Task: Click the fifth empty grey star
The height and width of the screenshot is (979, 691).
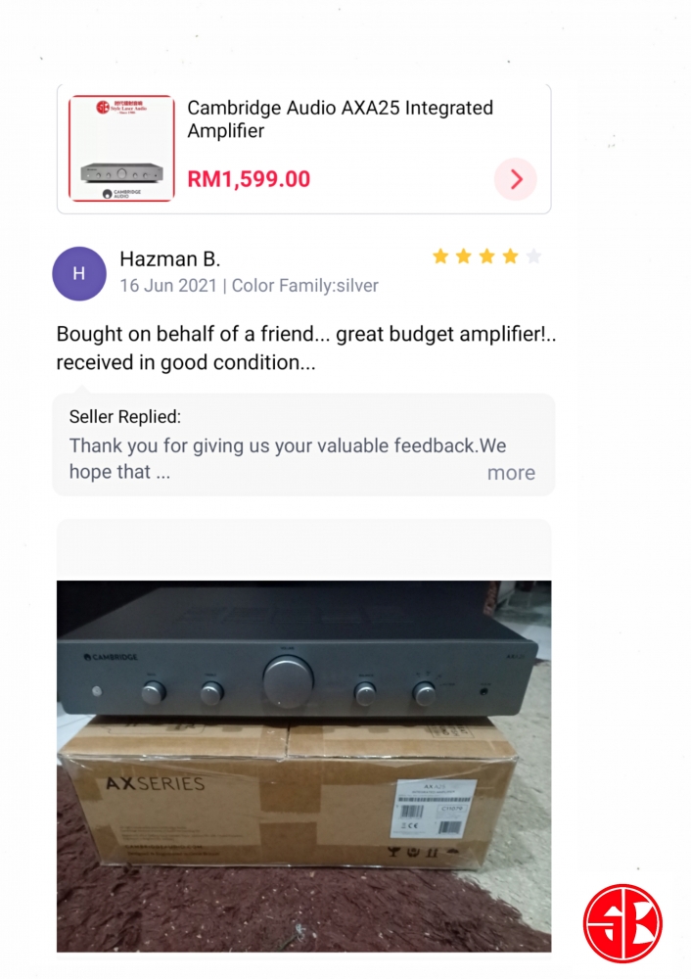Action: click(533, 256)
